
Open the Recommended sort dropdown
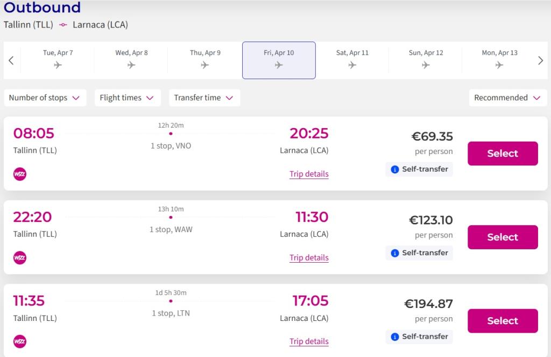click(507, 98)
